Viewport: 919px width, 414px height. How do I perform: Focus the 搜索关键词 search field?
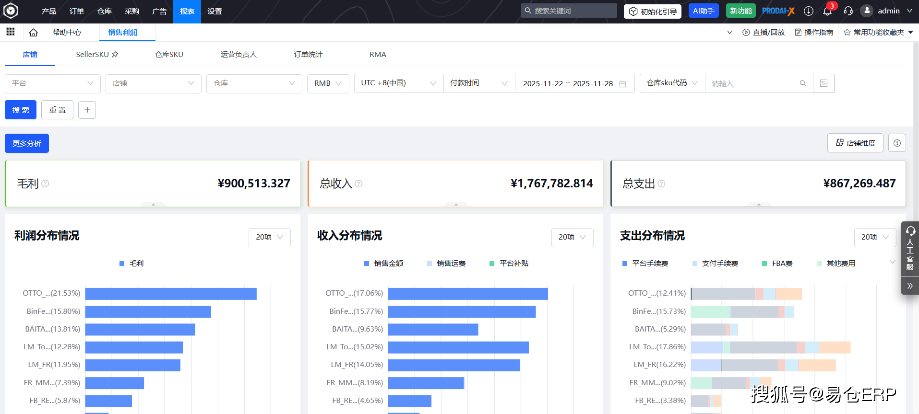pos(573,11)
